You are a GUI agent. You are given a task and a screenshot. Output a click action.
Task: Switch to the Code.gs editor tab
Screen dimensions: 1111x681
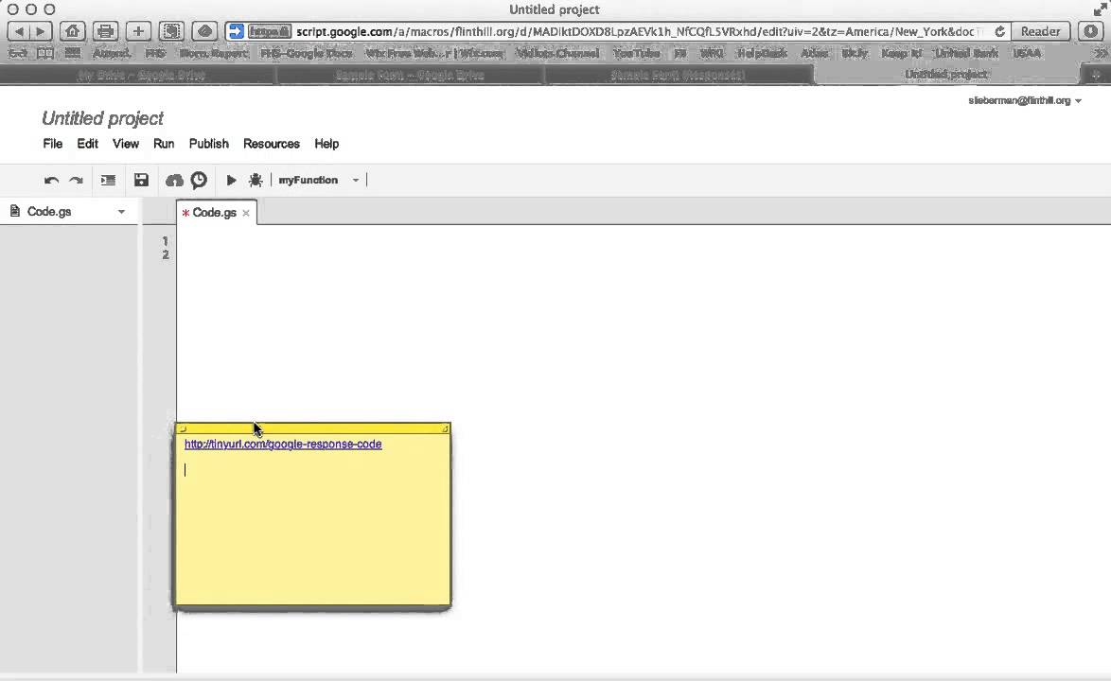(x=213, y=213)
